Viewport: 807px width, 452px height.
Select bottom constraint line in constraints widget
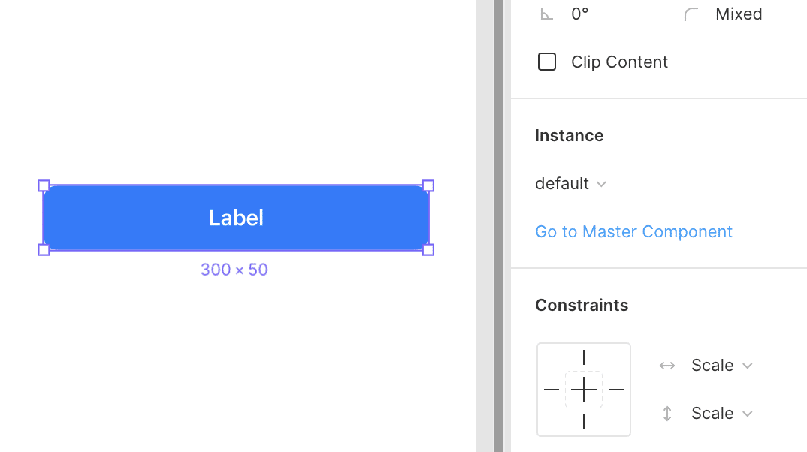click(x=584, y=422)
